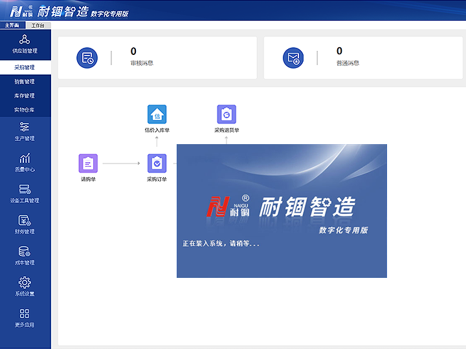
Task: Open the 请购单 purple clipboard icon
Action: (x=88, y=164)
